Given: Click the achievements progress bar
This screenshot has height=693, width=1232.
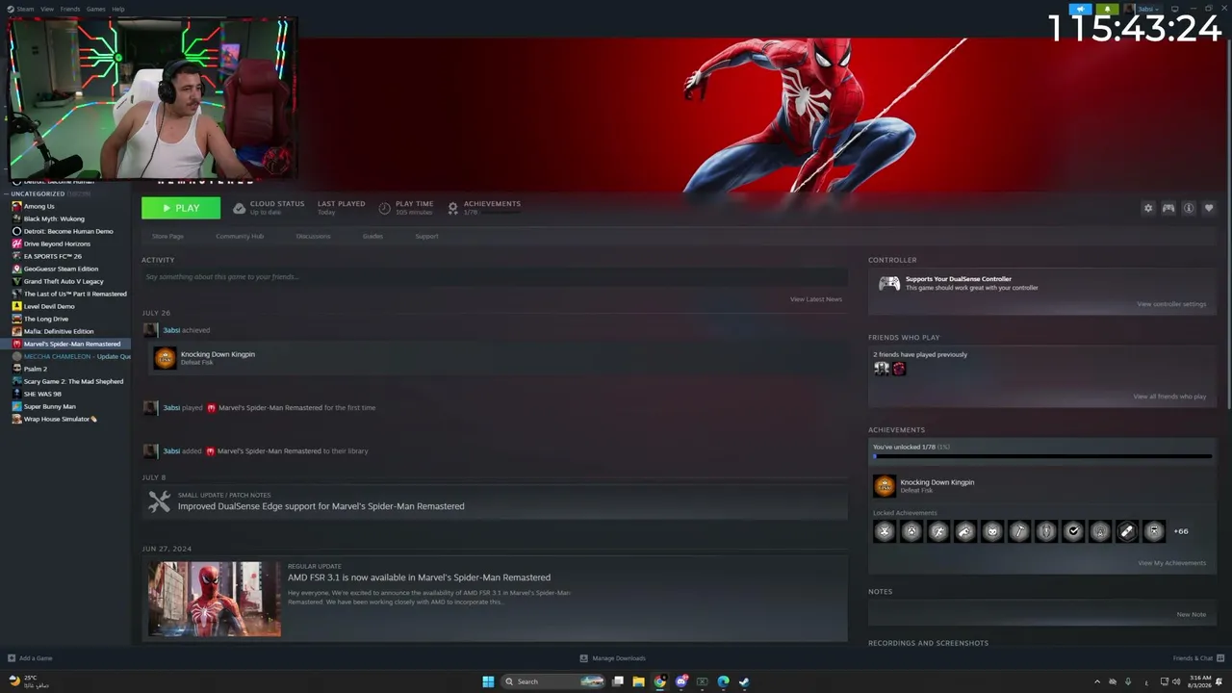Looking at the screenshot, I should click(1041, 456).
